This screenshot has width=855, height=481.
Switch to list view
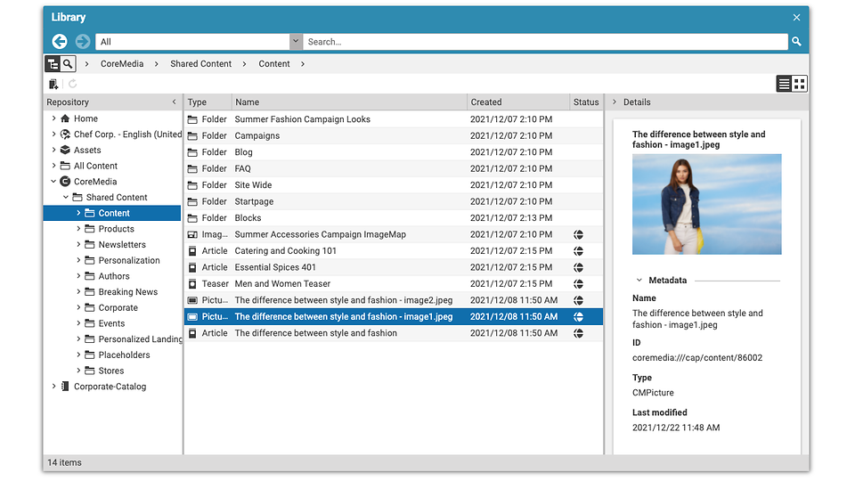coord(784,84)
